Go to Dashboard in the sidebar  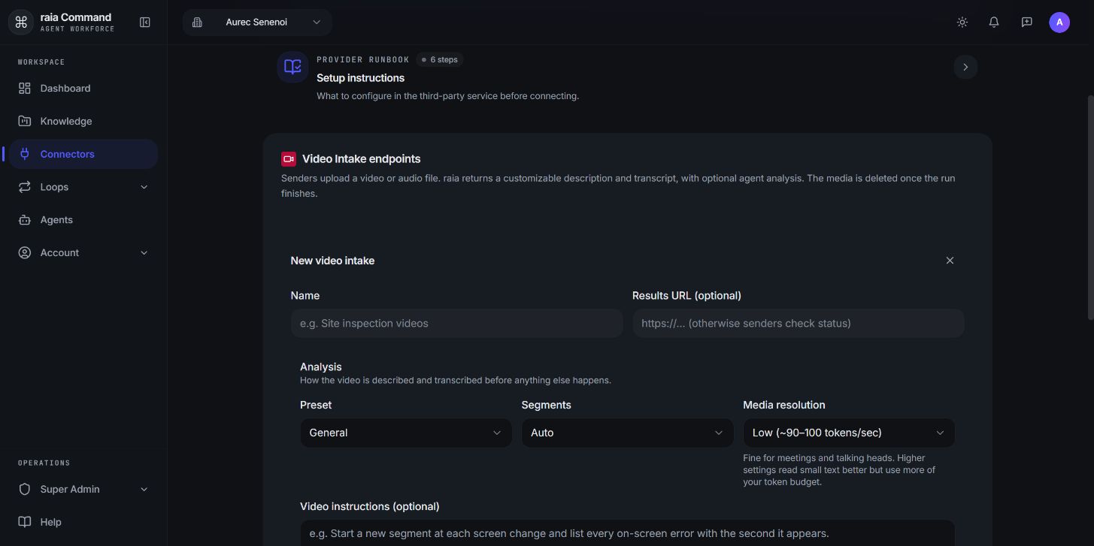83,89
